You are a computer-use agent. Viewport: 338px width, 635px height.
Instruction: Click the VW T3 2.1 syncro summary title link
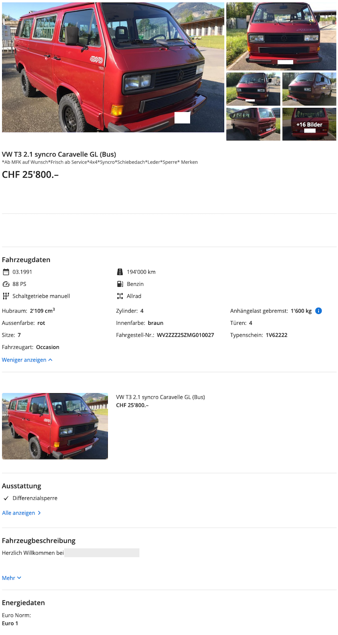[160, 397]
